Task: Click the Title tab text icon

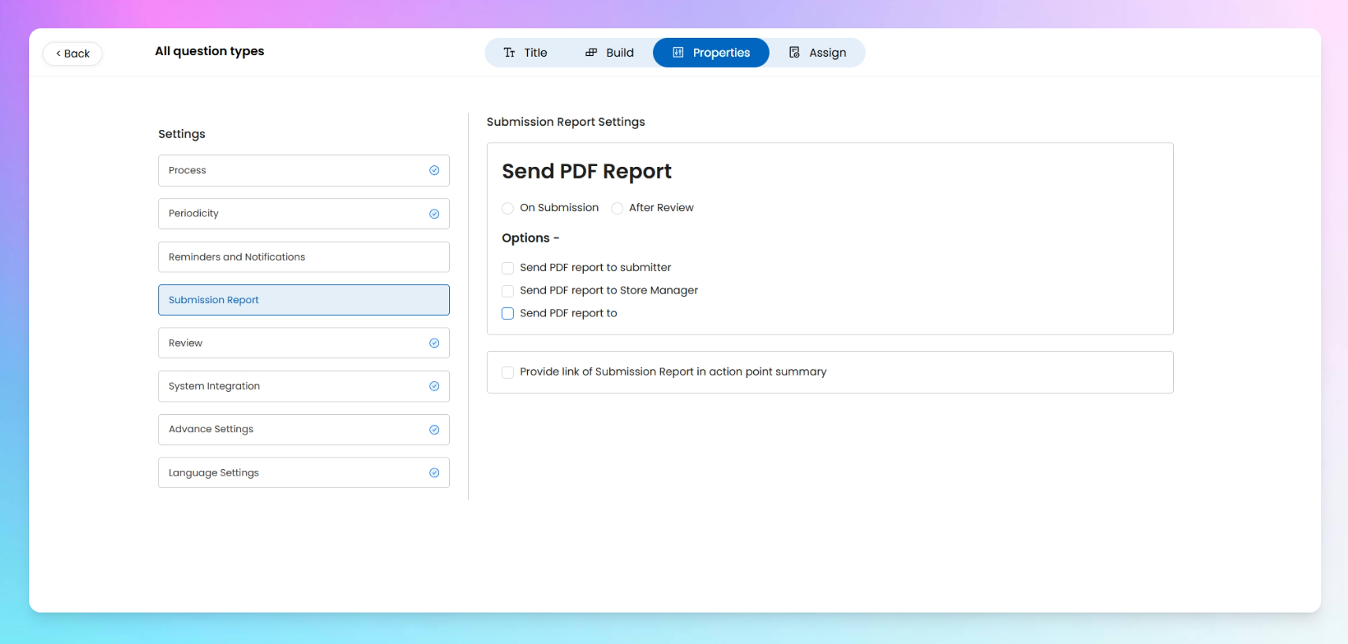Action: 510,53
